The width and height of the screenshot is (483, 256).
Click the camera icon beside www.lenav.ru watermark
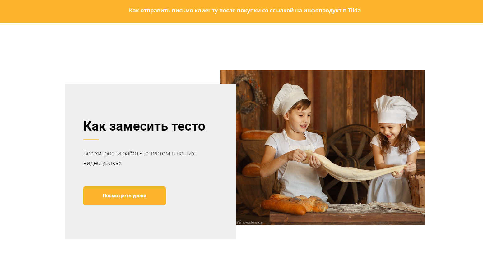(239, 222)
